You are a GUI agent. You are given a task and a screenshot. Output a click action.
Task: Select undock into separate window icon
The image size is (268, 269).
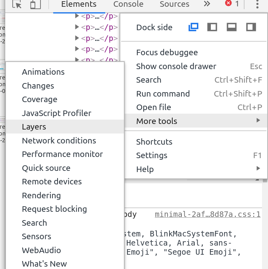193,27
